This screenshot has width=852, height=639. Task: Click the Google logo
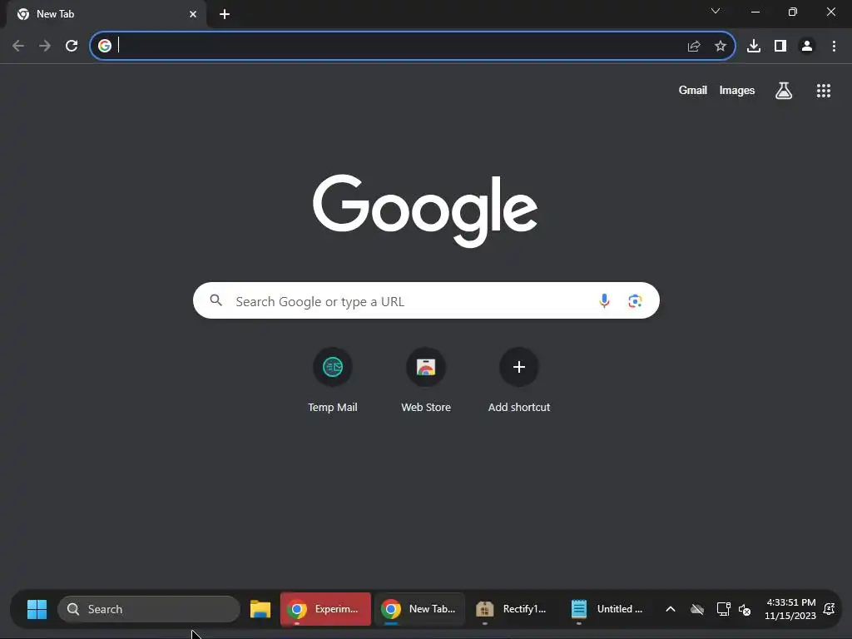click(x=425, y=211)
